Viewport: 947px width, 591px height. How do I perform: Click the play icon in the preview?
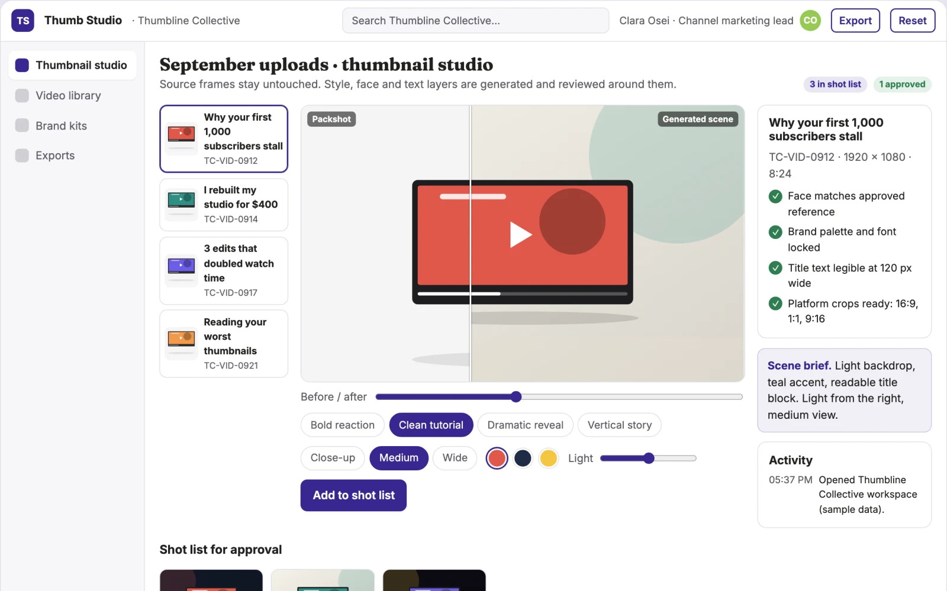(x=521, y=234)
